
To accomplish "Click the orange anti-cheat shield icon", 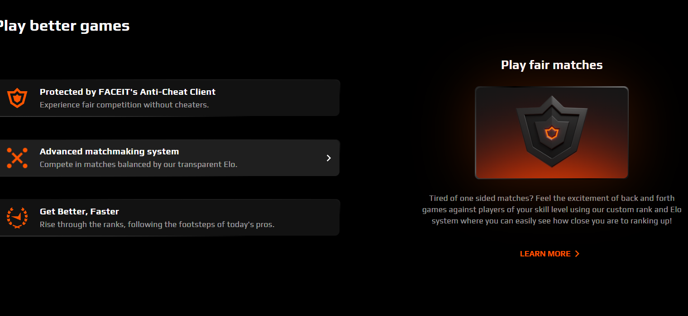I will (17, 98).
